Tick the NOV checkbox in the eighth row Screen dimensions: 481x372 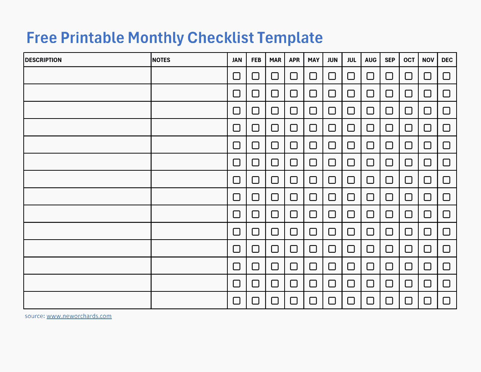(x=427, y=197)
